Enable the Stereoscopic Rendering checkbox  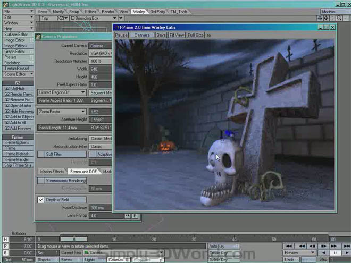pos(41,181)
